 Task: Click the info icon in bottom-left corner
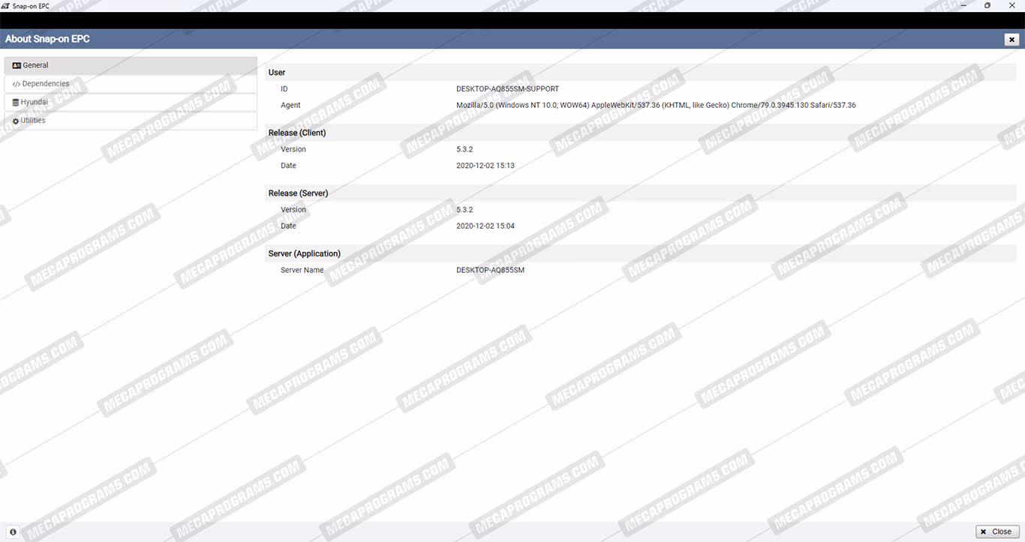click(14, 532)
